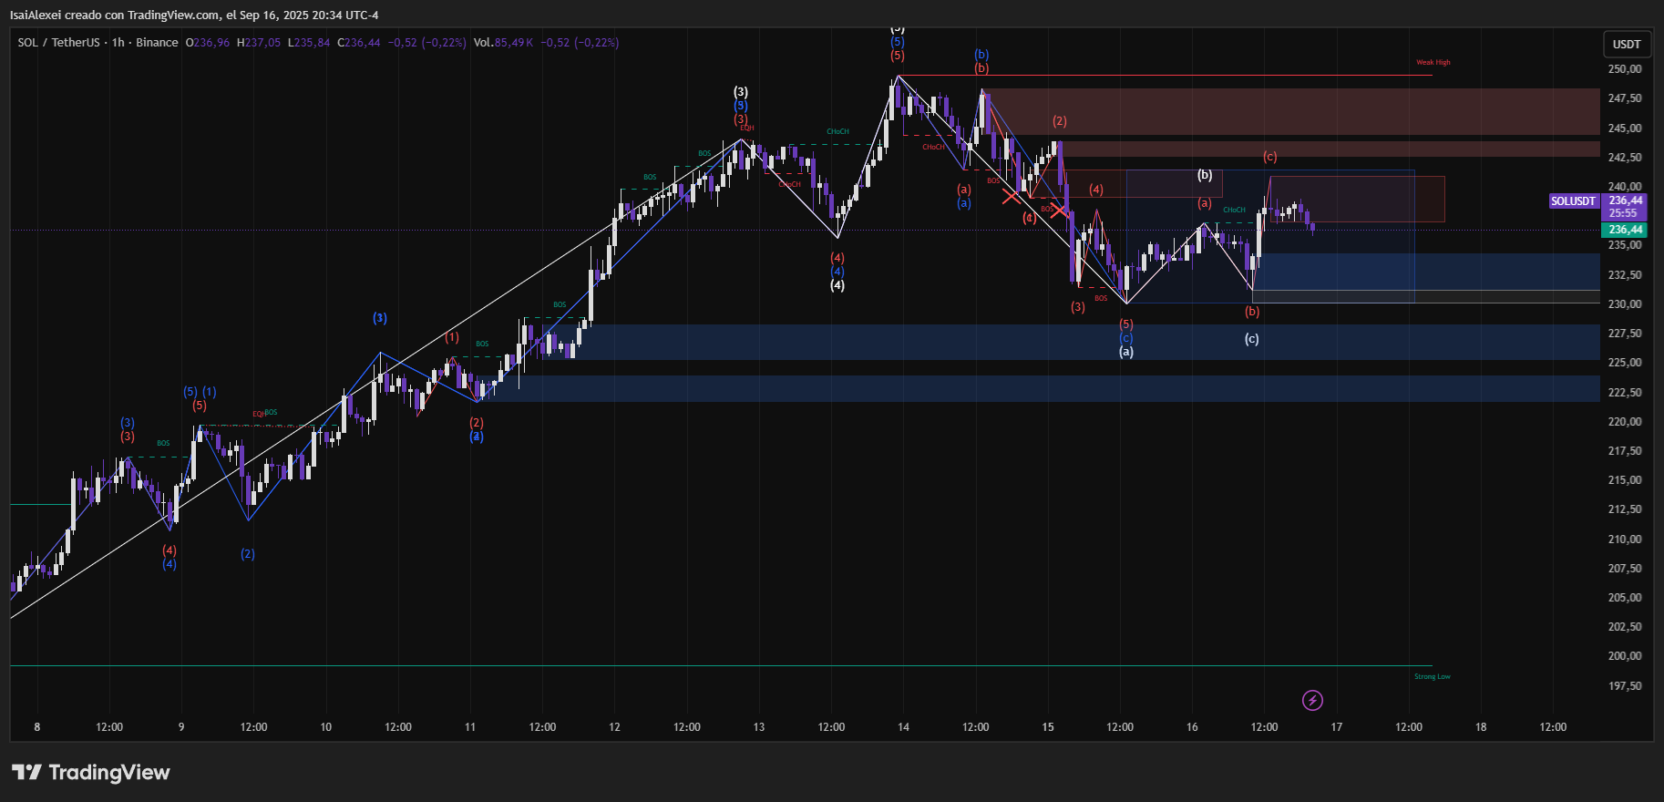Select the red Weak High label
Viewport: 1664px width, 802px height.
pos(1433,63)
